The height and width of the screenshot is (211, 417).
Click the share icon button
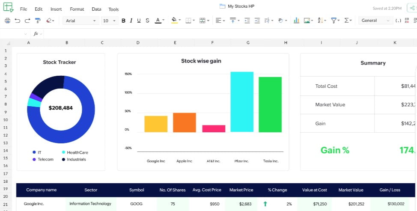point(412,8)
